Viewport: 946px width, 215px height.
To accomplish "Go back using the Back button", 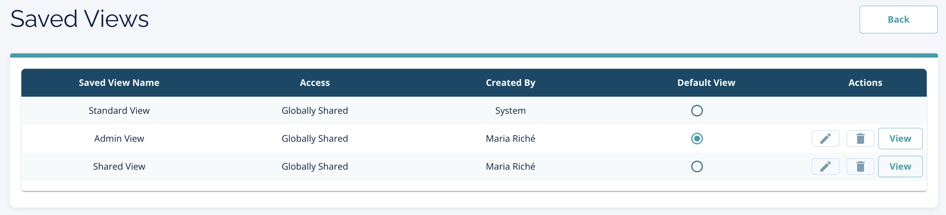I will [898, 20].
